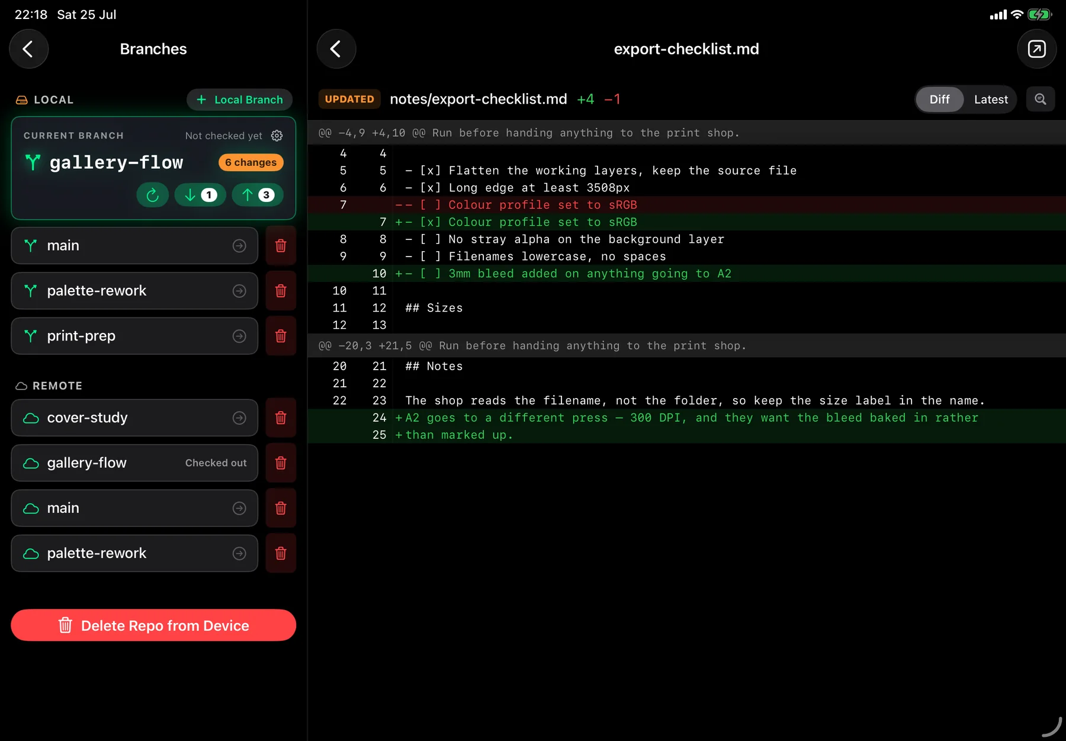Select remote gallery-flow Checked out row
Viewport: 1066px width, 741px height.
[x=134, y=463]
